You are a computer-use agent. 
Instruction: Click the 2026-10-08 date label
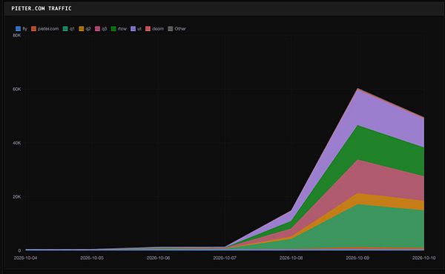tap(291, 258)
